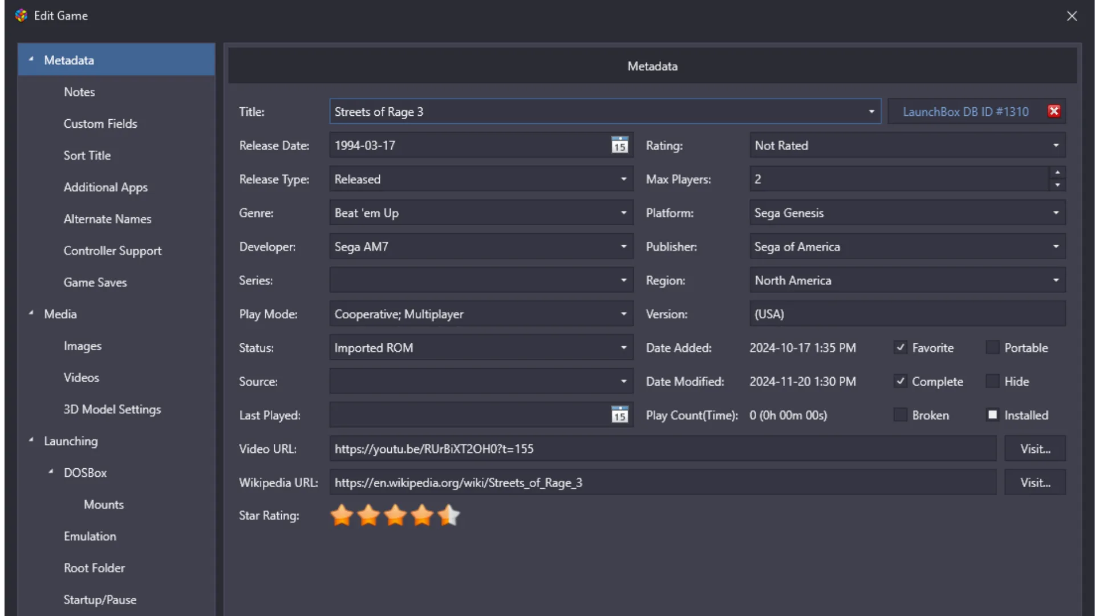Collapse the Launching tree node

(31, 440)
